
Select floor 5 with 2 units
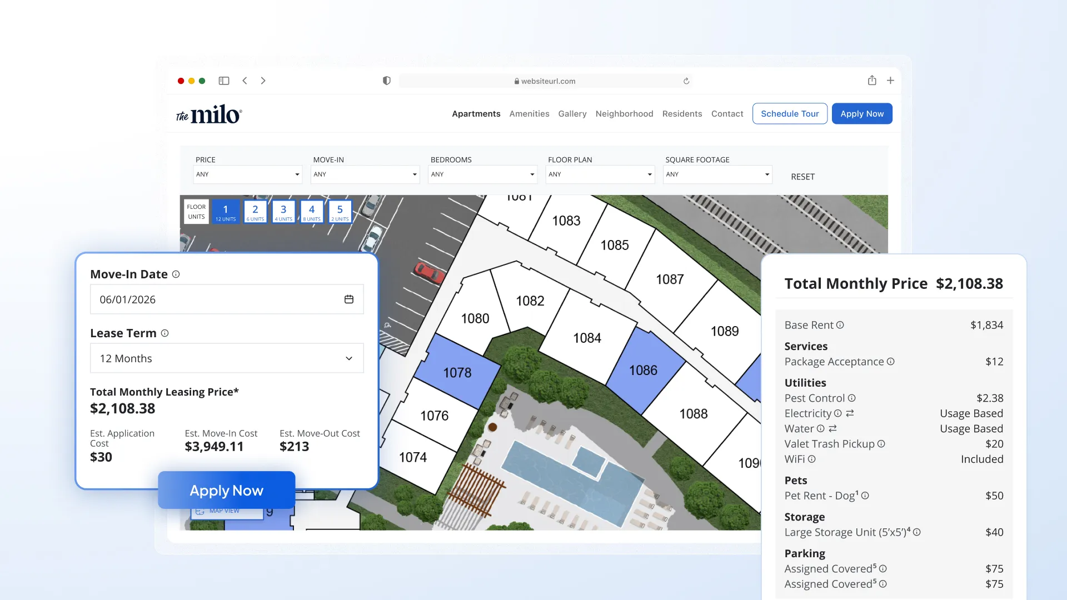tap(340, 212)
